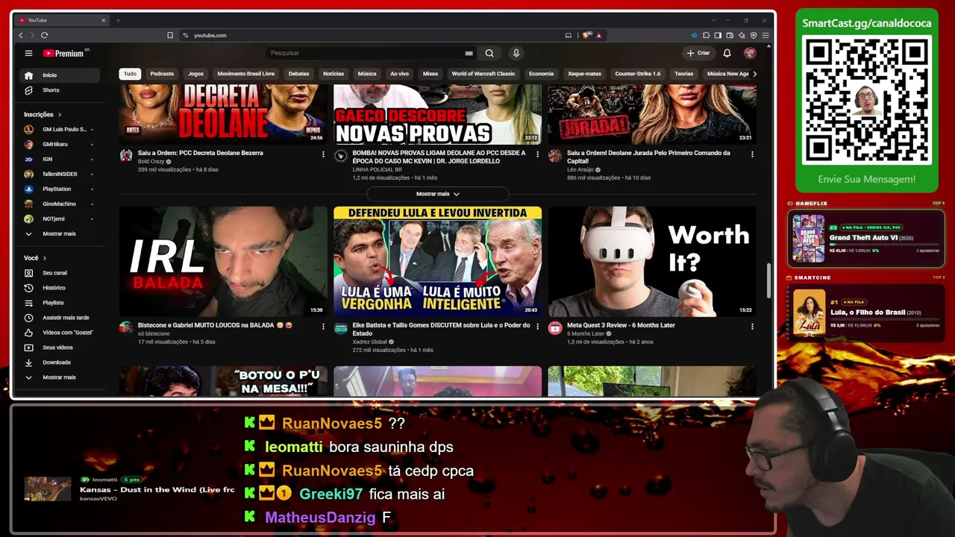This screenshot has height=537, width=955.
Task: Open more options for Bold Crazy video
Action: click(323, 154)
